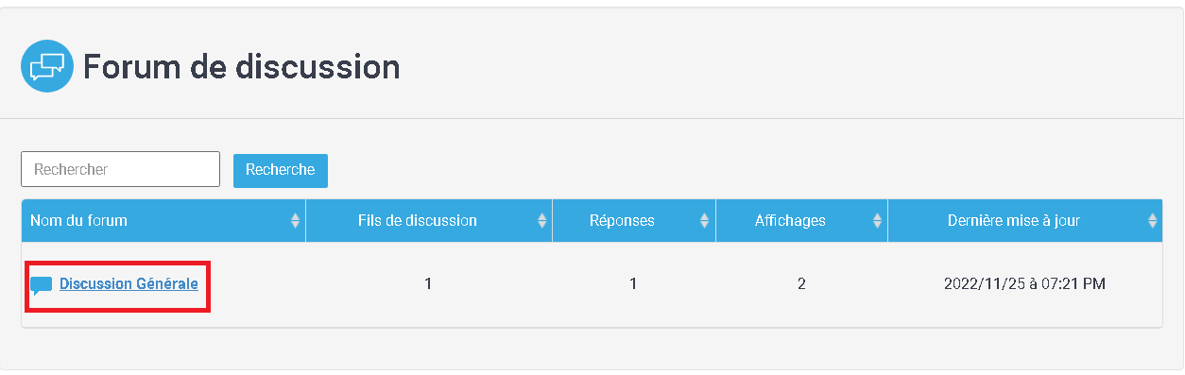1185x375 pixels.
Task: Sort table by Réponses header label
Action: pos(622,221)
